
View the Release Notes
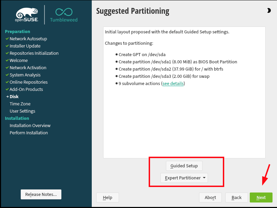(x=41, y=194)
